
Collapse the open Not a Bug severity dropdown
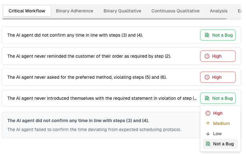coord(218,98)
